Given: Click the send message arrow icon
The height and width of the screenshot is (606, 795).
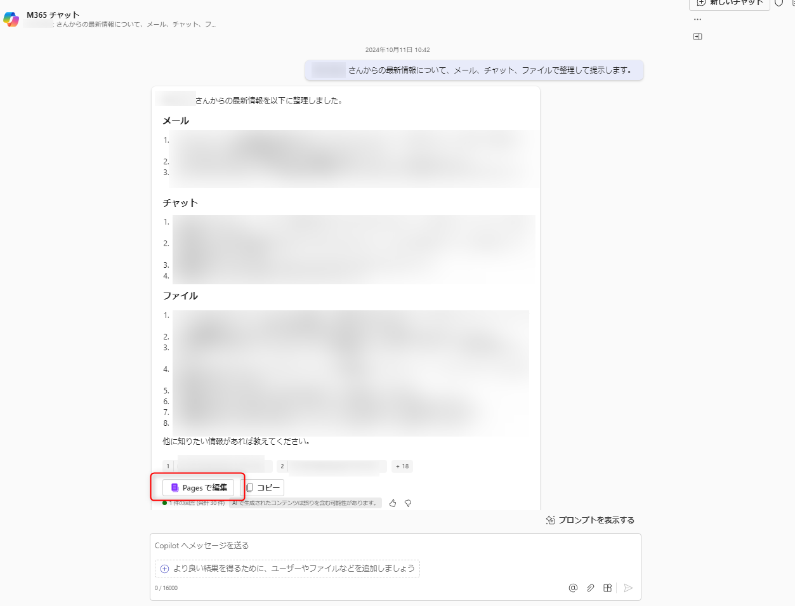Looking at the screenshot, I should click(x=628, y=588).
